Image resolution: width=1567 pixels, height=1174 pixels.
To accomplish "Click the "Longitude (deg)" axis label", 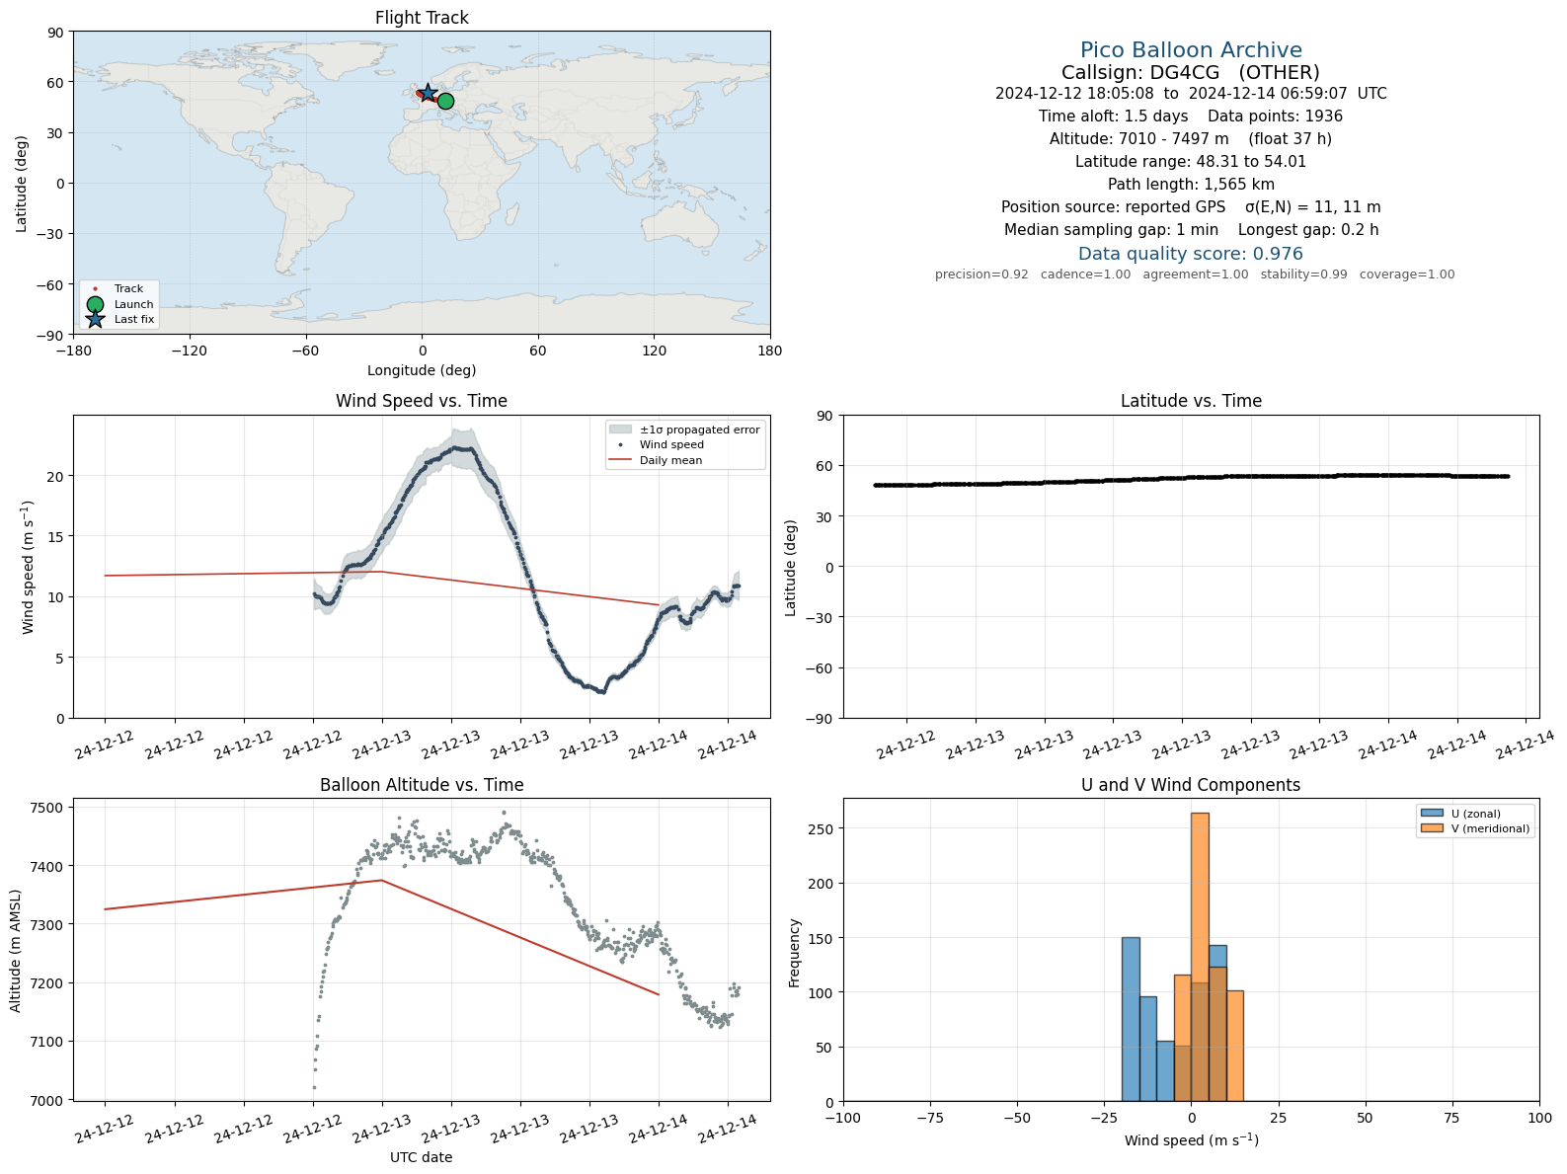I will point(422,370).
